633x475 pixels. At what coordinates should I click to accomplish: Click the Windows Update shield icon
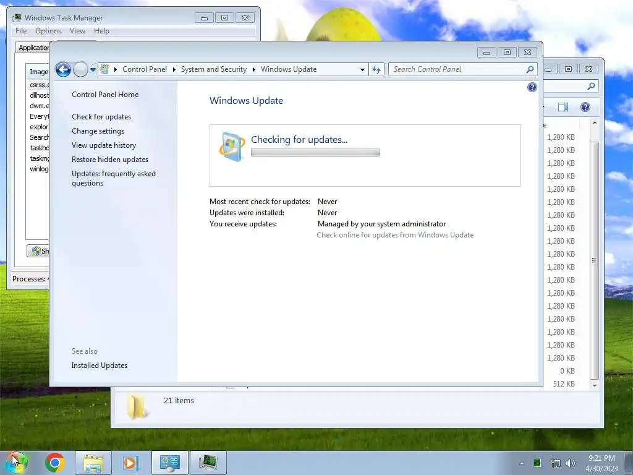232,147
